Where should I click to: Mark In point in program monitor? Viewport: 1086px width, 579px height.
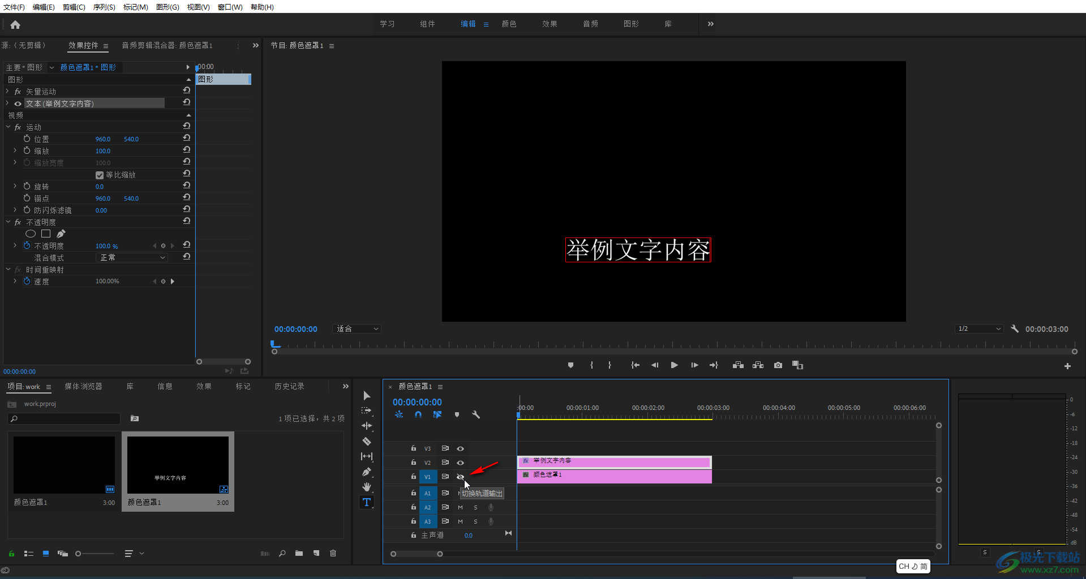(x=591, y=365)
